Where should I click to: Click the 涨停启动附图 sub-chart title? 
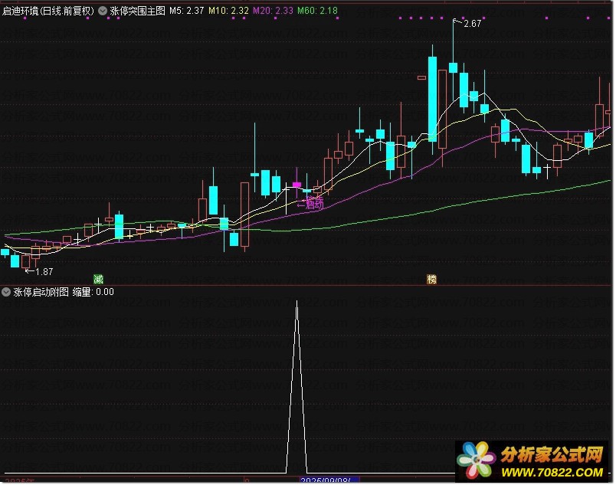pyautogui.click(x=41, y=292)
